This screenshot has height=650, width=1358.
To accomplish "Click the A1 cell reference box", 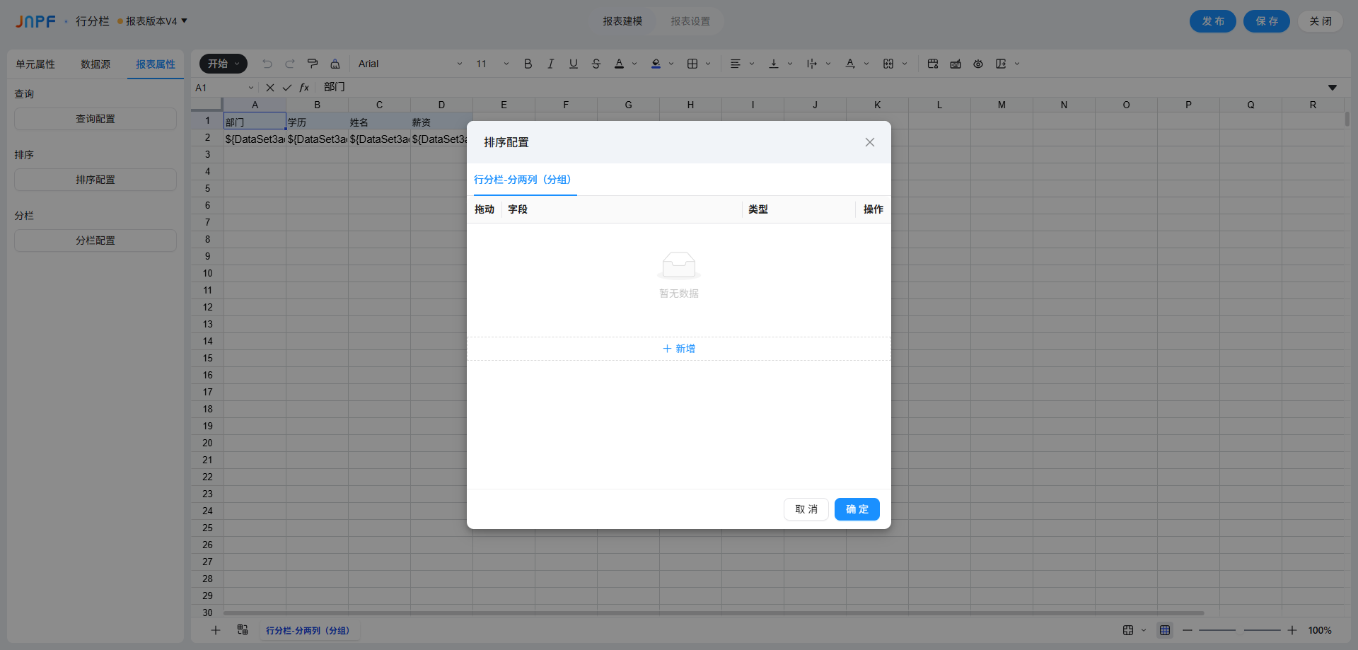I will pyautogui.click(x=219, y=88).
